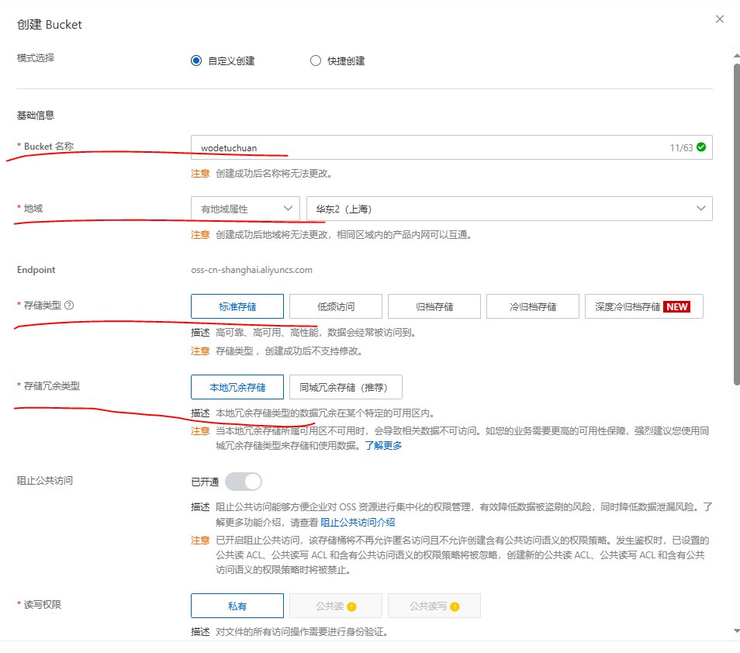Open the 有地域属性 dropdown
740x653 pixels.
[x=245, y=208]
